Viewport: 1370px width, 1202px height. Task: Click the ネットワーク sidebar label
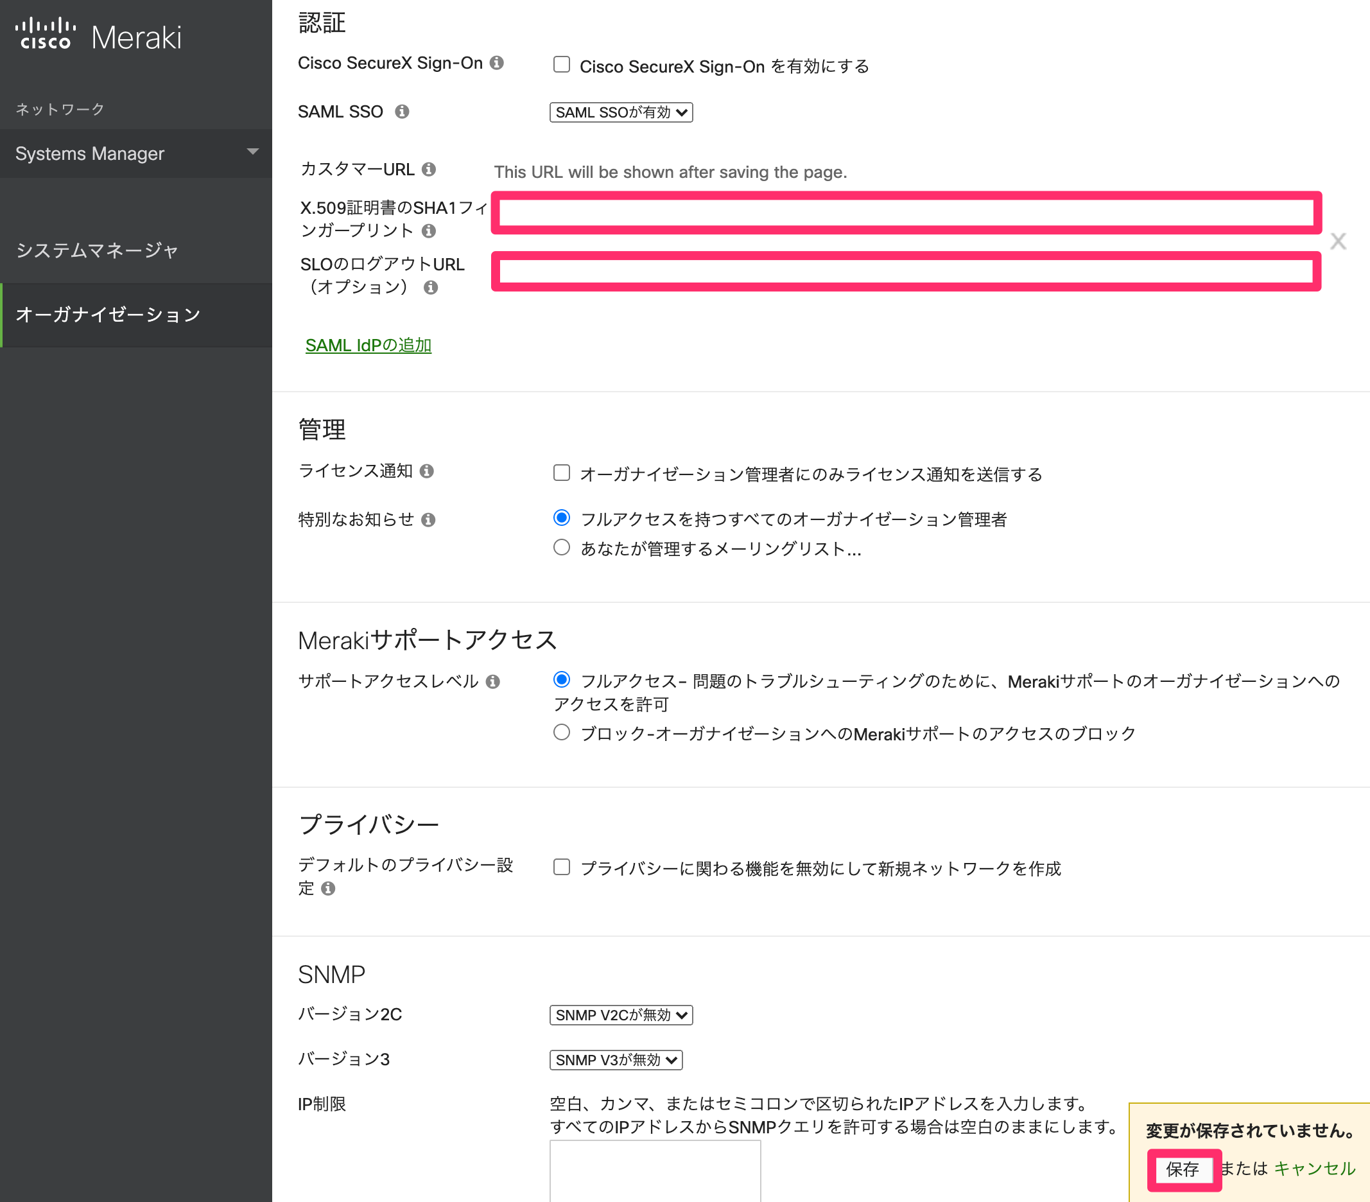click(60, 109)
